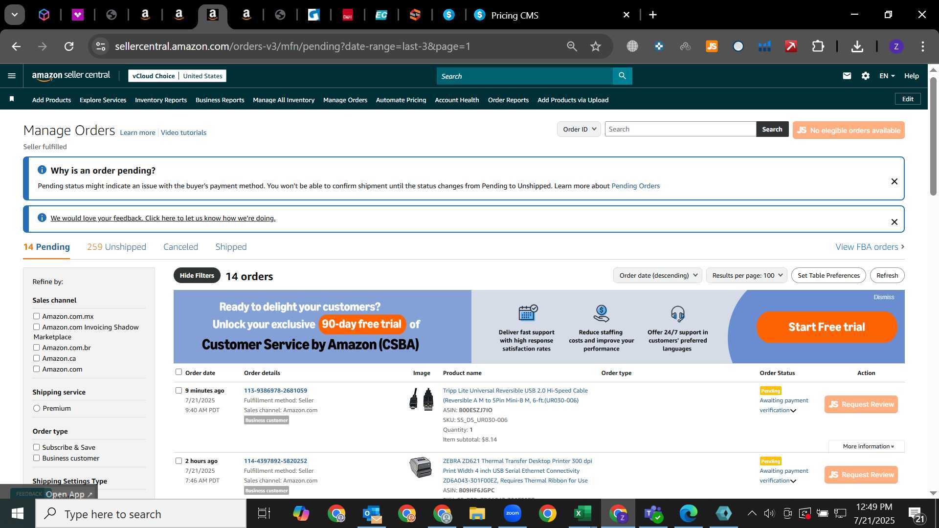Select the Premium shipping service radio
939x528 pixels.
click(37, 408)
